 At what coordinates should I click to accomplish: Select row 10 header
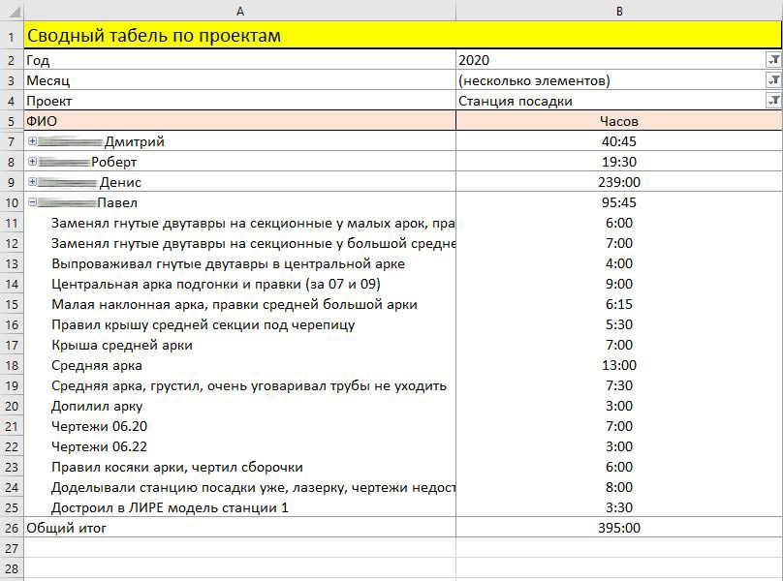pyautogui.click(x=12, y=202)
